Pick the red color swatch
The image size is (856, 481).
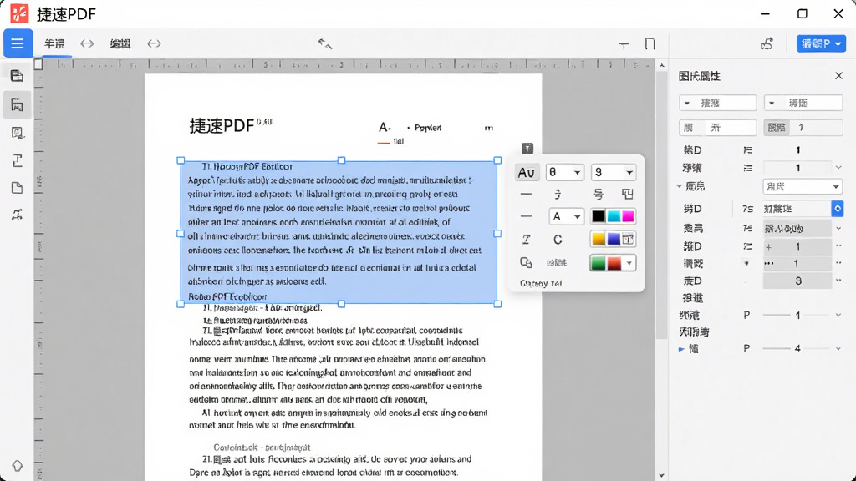614,263
